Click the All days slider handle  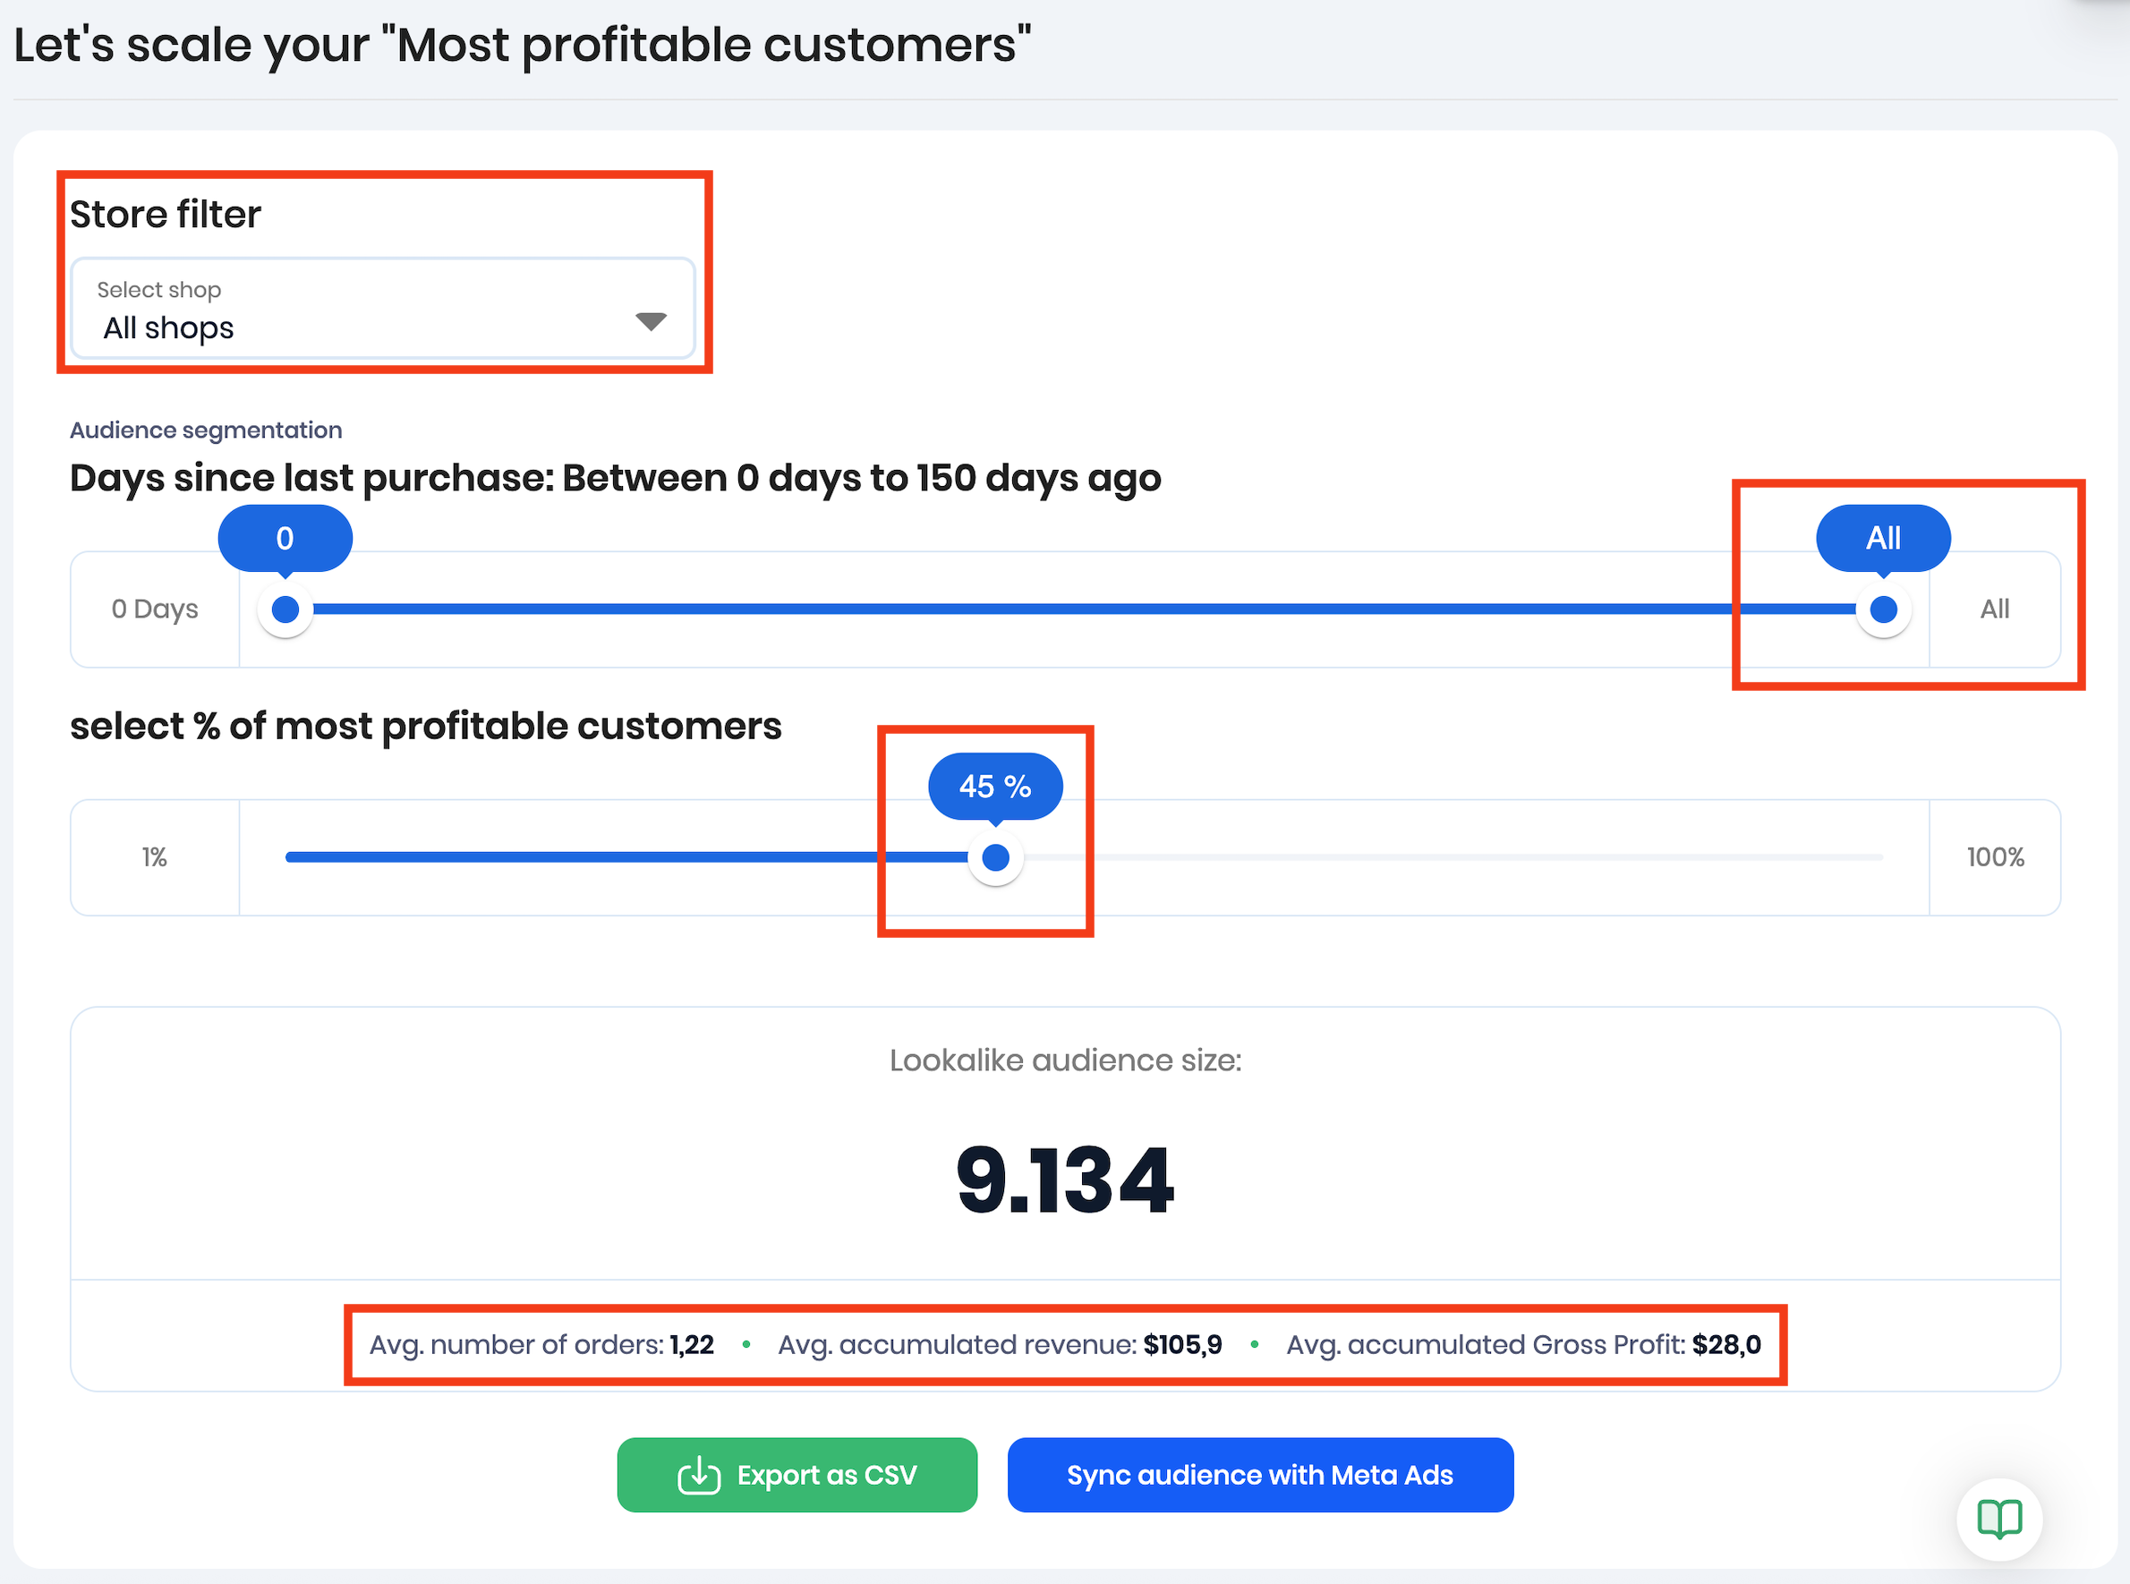pos(1883,609)
